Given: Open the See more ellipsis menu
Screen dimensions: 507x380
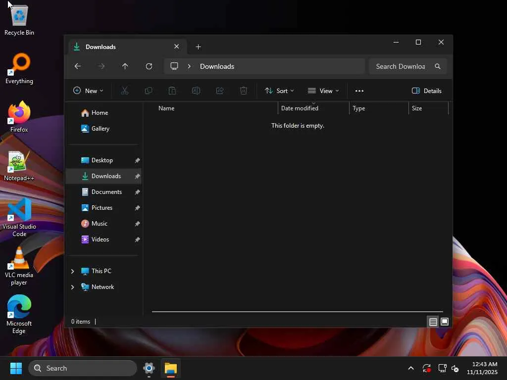Looking at the screenshot, I should [359, 91].
